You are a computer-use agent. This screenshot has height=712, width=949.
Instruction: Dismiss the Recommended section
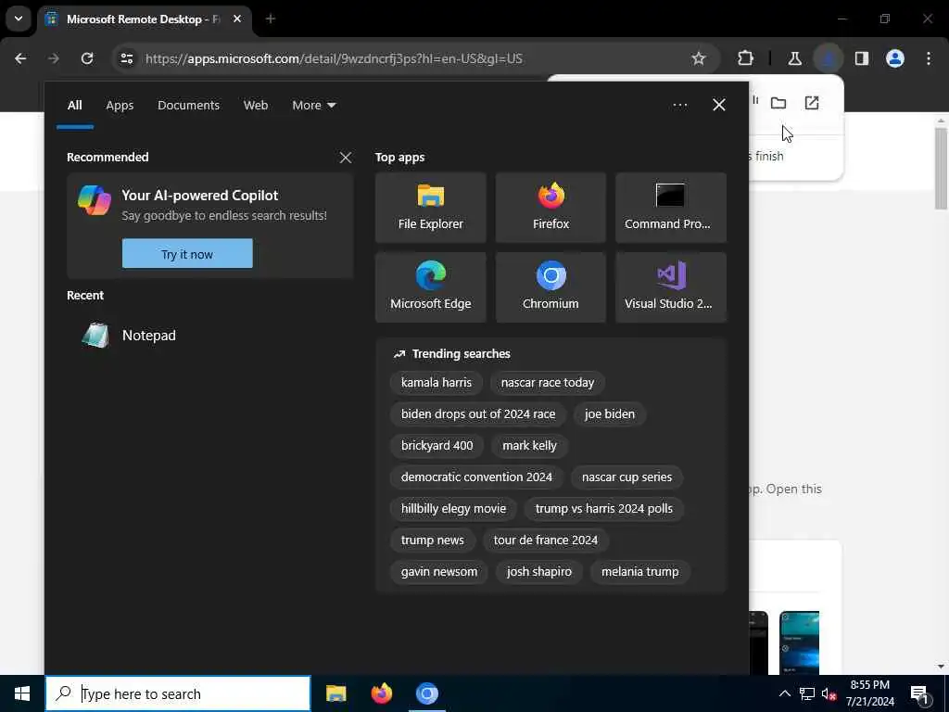click(x=346, y=158)
